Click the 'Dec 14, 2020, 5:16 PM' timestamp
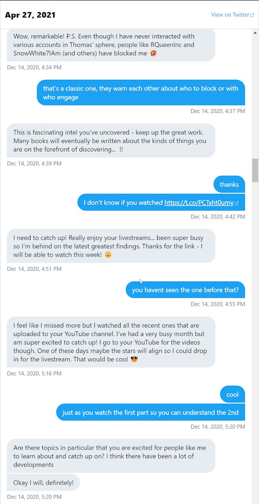Viewport: 259px width, 504px height. click(34, 373)
